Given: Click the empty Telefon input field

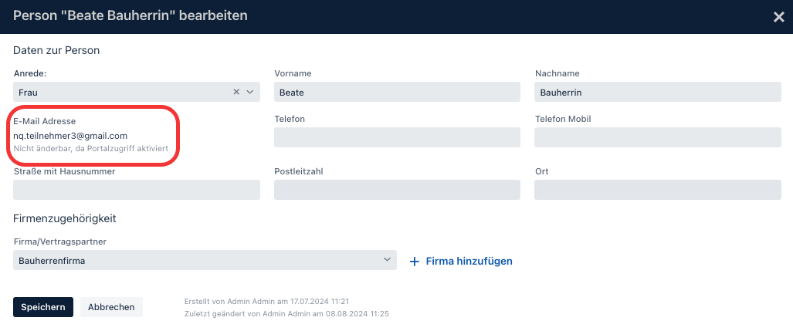Looking at the screenshot, I should pos(397,137).
